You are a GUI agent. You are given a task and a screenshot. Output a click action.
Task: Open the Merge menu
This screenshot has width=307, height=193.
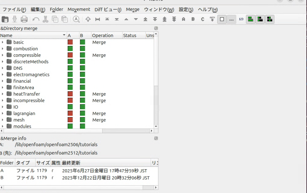[x=132, y=9]
